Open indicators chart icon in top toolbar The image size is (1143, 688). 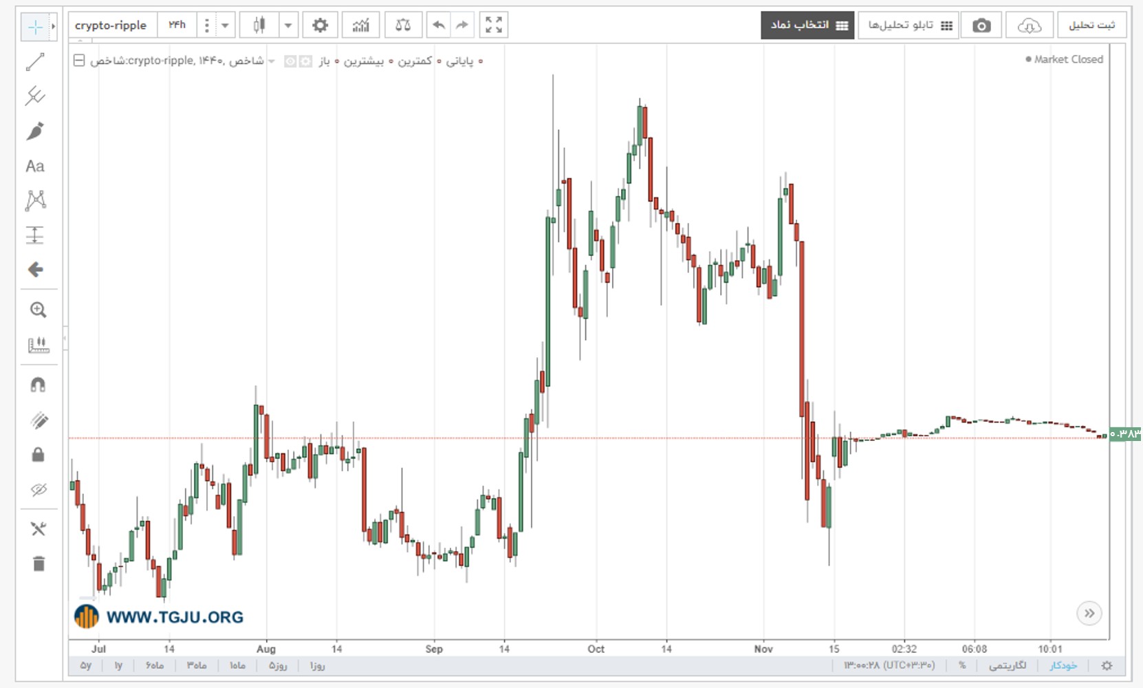coord(360,25)
